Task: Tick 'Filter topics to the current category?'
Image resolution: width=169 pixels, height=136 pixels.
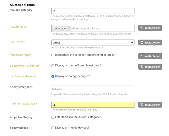Action: pos(53,117)
